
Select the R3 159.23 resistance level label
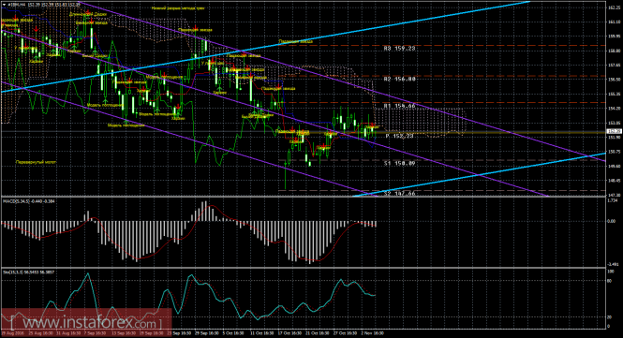399,49
